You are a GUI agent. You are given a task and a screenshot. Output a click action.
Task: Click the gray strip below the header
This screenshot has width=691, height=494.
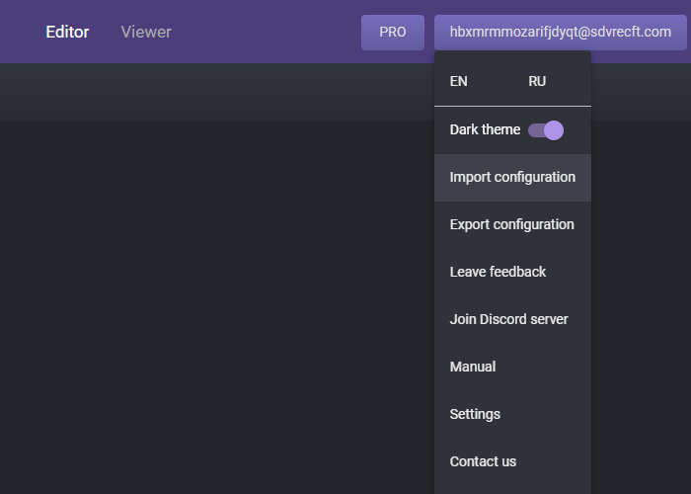[216, 92]
